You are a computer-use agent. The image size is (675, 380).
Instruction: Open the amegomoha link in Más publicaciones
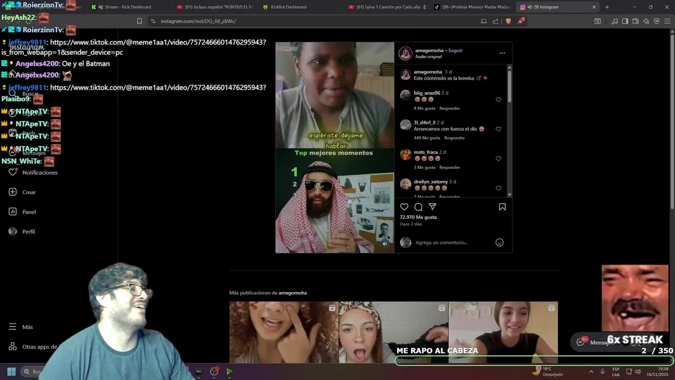293,293
